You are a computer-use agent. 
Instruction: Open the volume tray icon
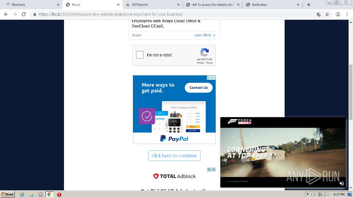coord(313,194)
